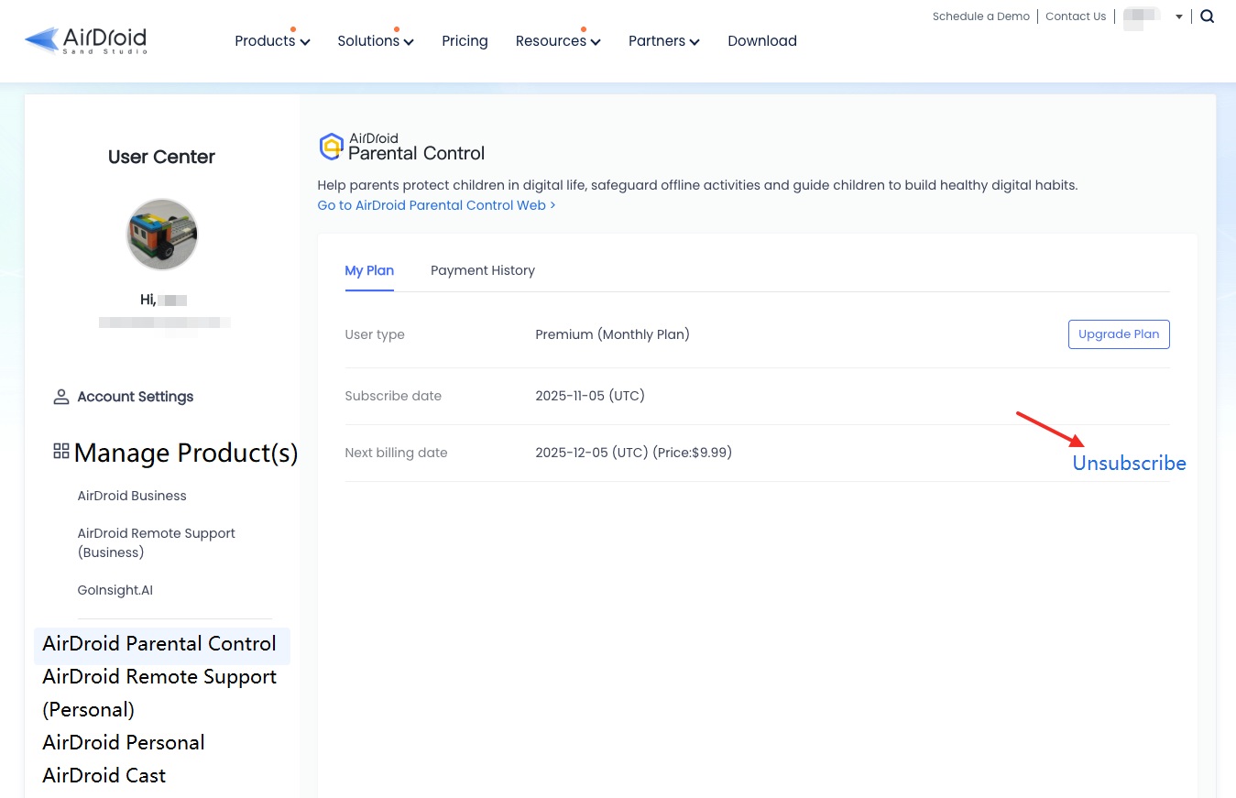
Task: Click the Unsubscribe link
Action: 1129,463
